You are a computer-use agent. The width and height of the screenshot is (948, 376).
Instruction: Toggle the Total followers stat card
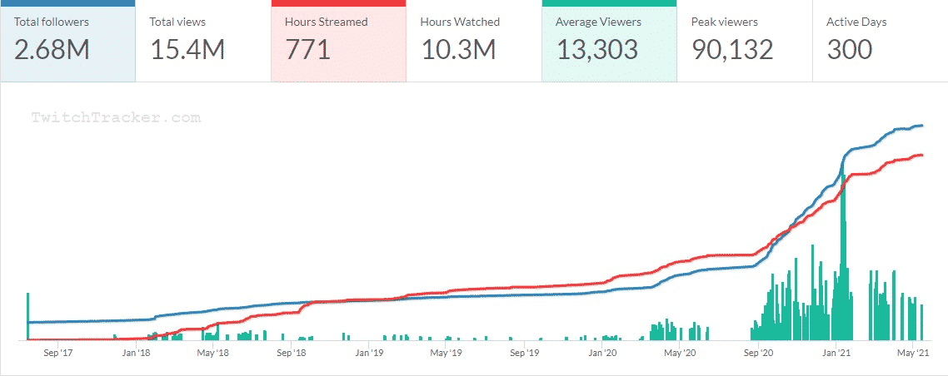click(x=67, y=41)
